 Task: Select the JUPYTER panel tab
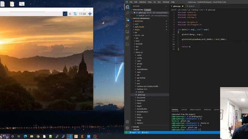(184, 110)
